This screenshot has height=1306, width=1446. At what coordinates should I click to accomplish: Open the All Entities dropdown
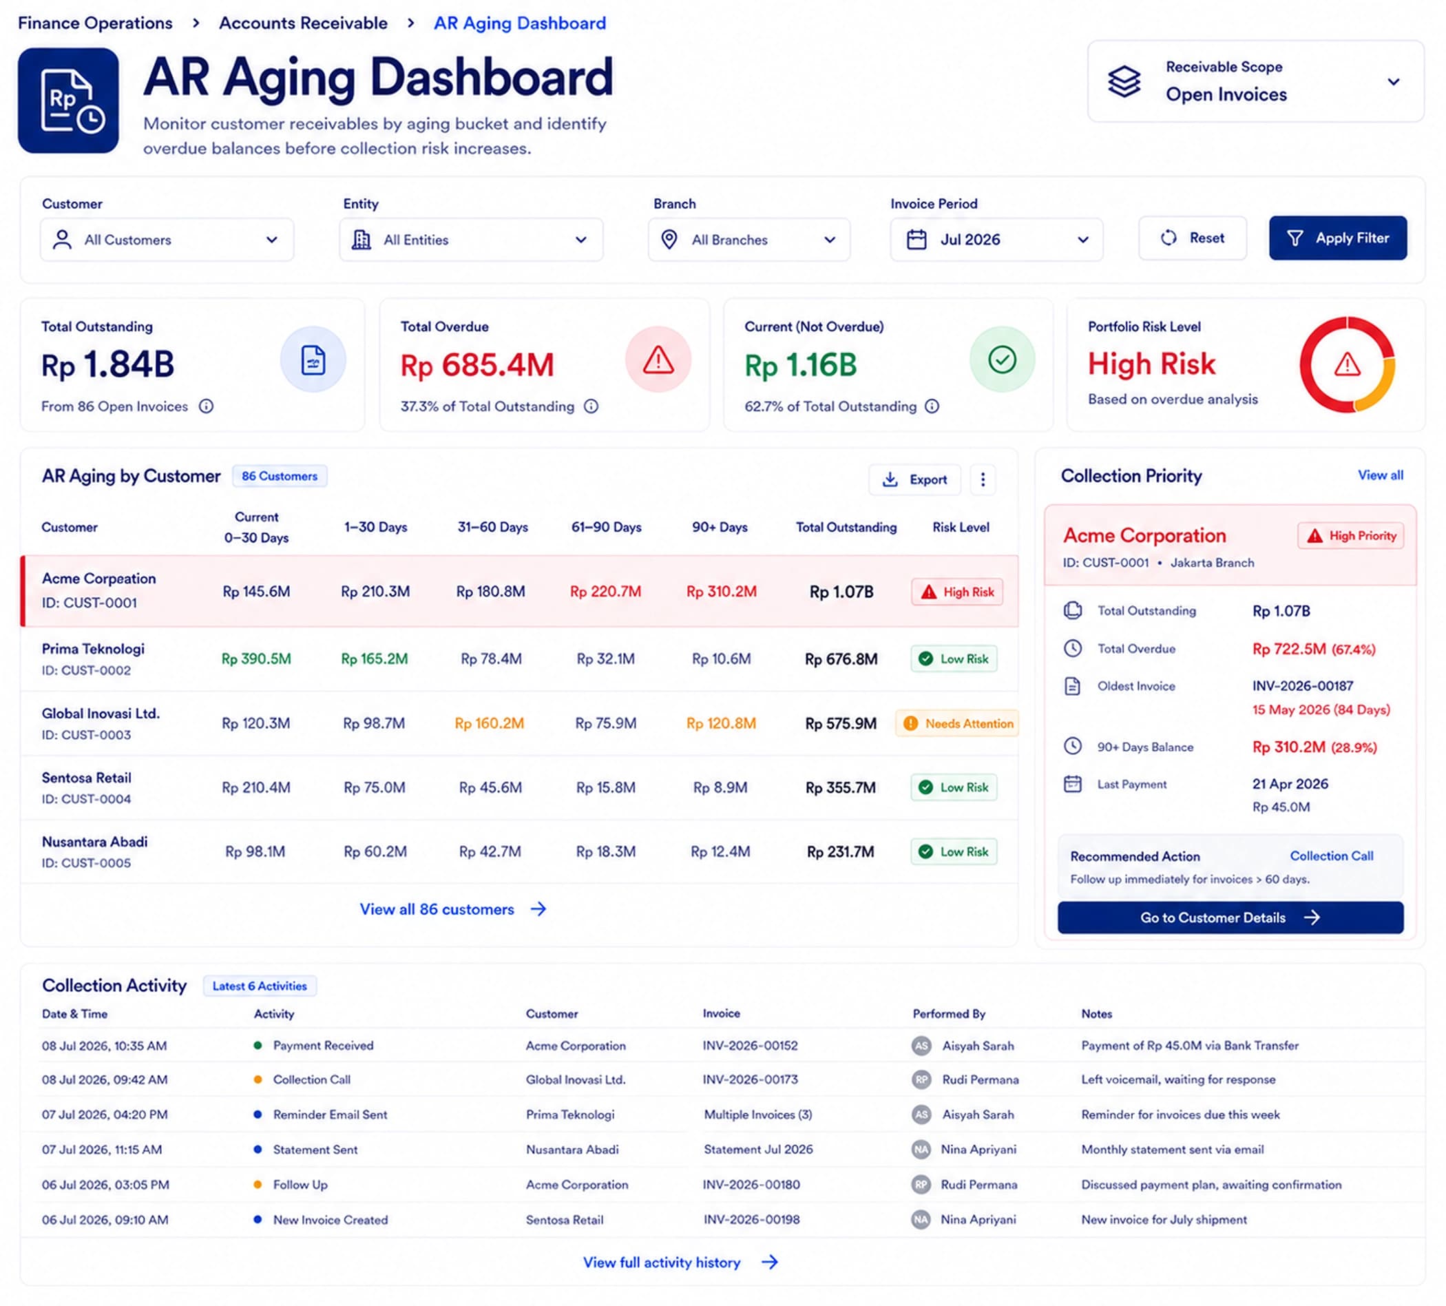coord(471,240)
